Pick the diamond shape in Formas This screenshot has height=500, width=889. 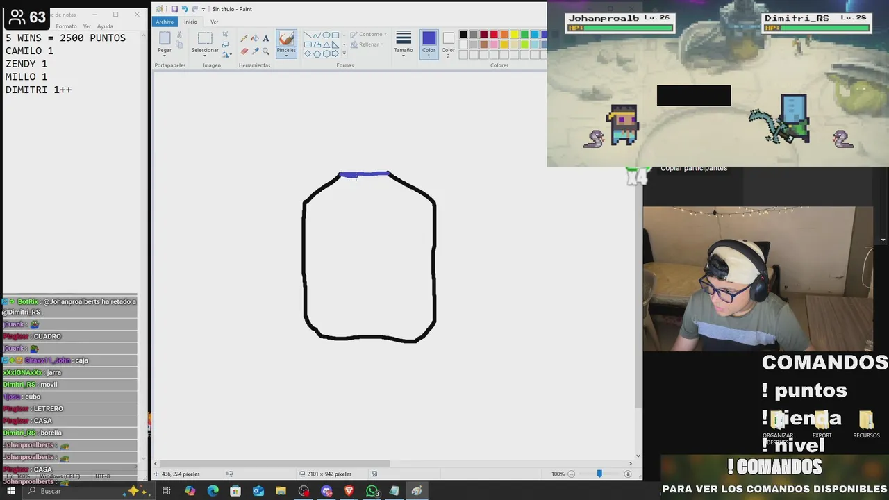[x=308, y=53]
